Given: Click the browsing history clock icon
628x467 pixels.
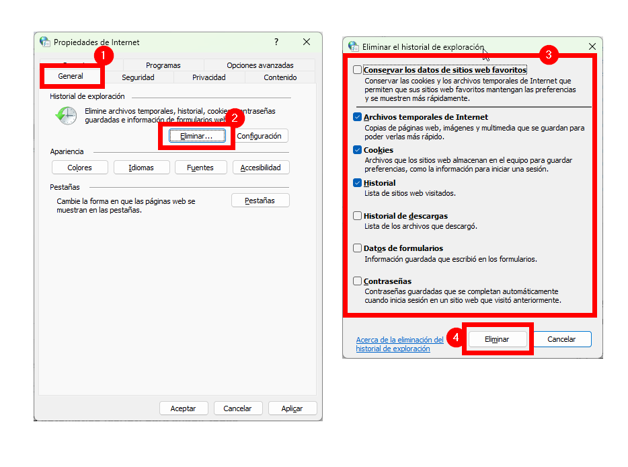Looking at the screenshot, I should tap(66, 116).
